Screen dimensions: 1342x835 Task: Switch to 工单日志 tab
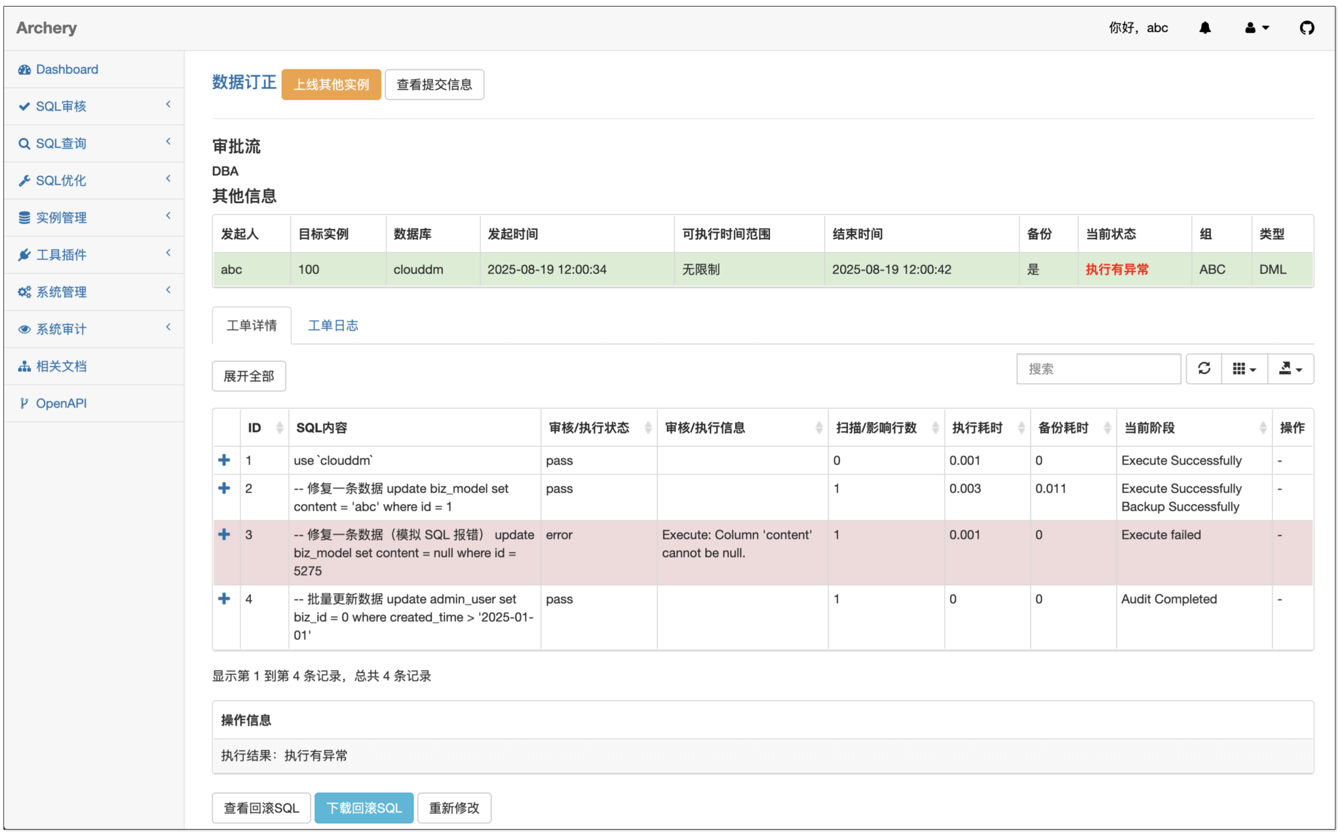(x=333, y=326)
